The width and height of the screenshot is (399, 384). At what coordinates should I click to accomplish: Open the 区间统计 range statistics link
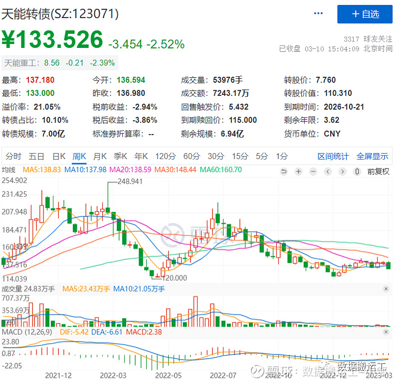pyautogui.click(x=333, y=156)
